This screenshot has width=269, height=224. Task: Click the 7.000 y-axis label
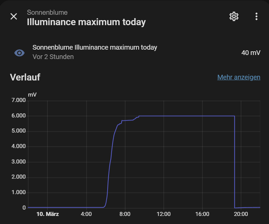[x=18, y=100]
